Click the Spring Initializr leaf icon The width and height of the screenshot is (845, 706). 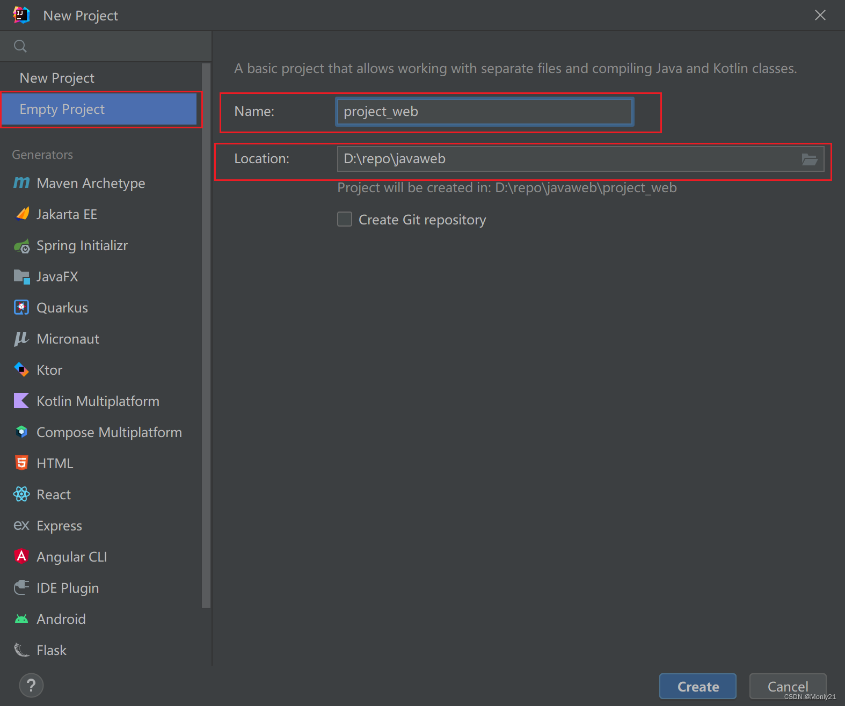22,246
